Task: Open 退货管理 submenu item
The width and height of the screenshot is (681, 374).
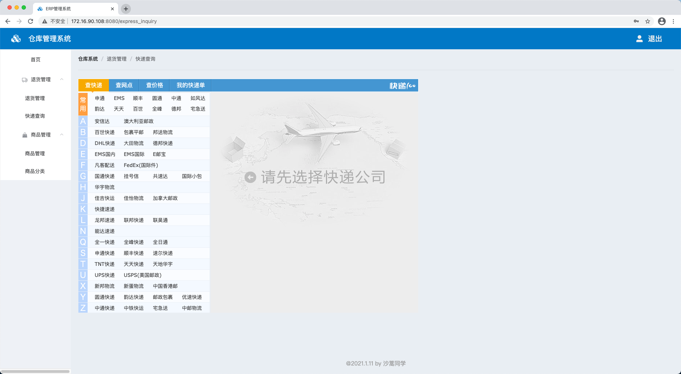Action: point(35,98)
